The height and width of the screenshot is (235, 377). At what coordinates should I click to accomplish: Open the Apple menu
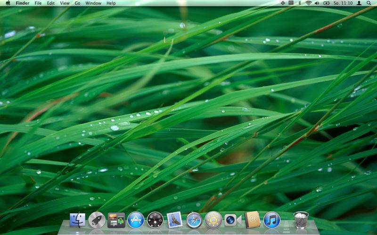point(8,3)
